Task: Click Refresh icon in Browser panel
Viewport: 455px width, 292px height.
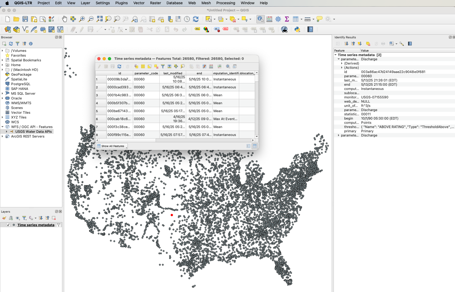Action: pyautogui.click(x=11, y=44)
